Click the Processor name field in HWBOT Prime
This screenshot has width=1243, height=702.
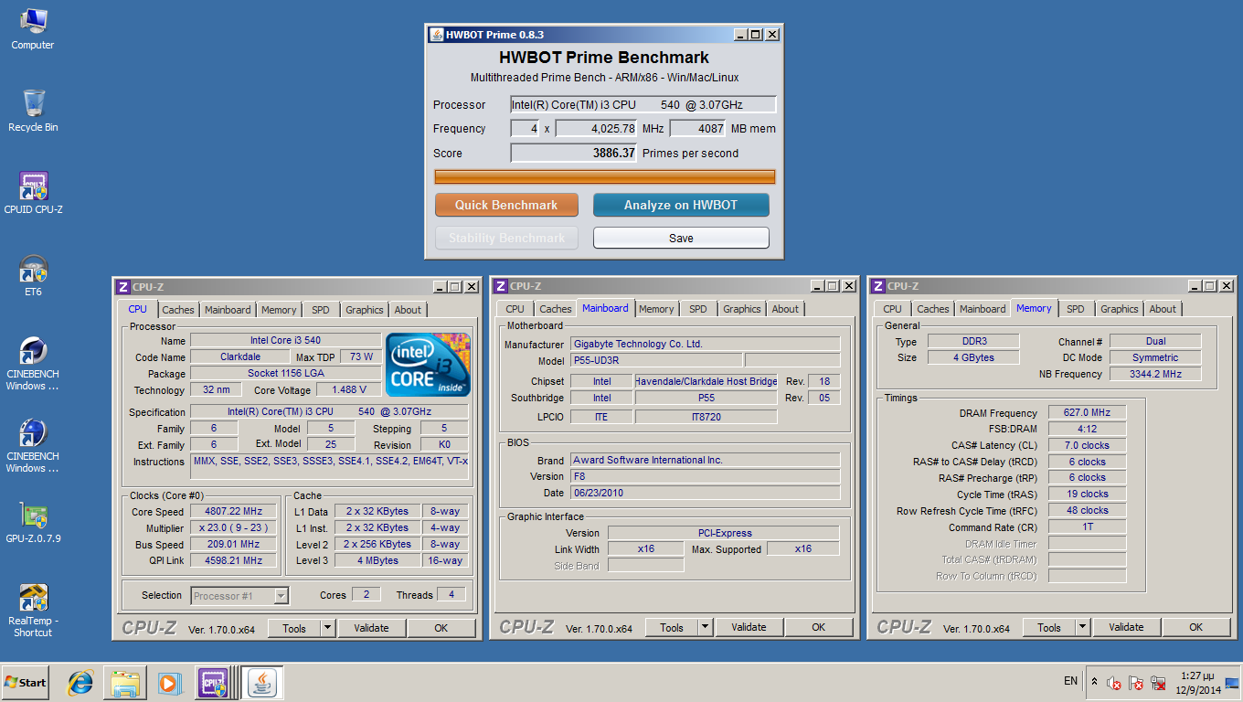(x=643, y=104)
